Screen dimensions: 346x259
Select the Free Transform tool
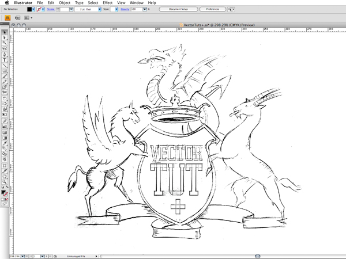[5, 115]
